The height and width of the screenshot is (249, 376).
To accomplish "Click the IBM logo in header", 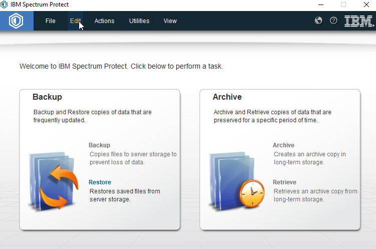I will (x=358, y=21).
